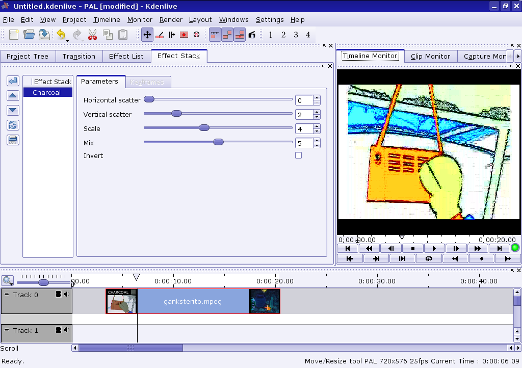The width and height of the screenshot is (522, 368).
Task: Mute audio on Track 0
Action: click(x=67, y=295)
